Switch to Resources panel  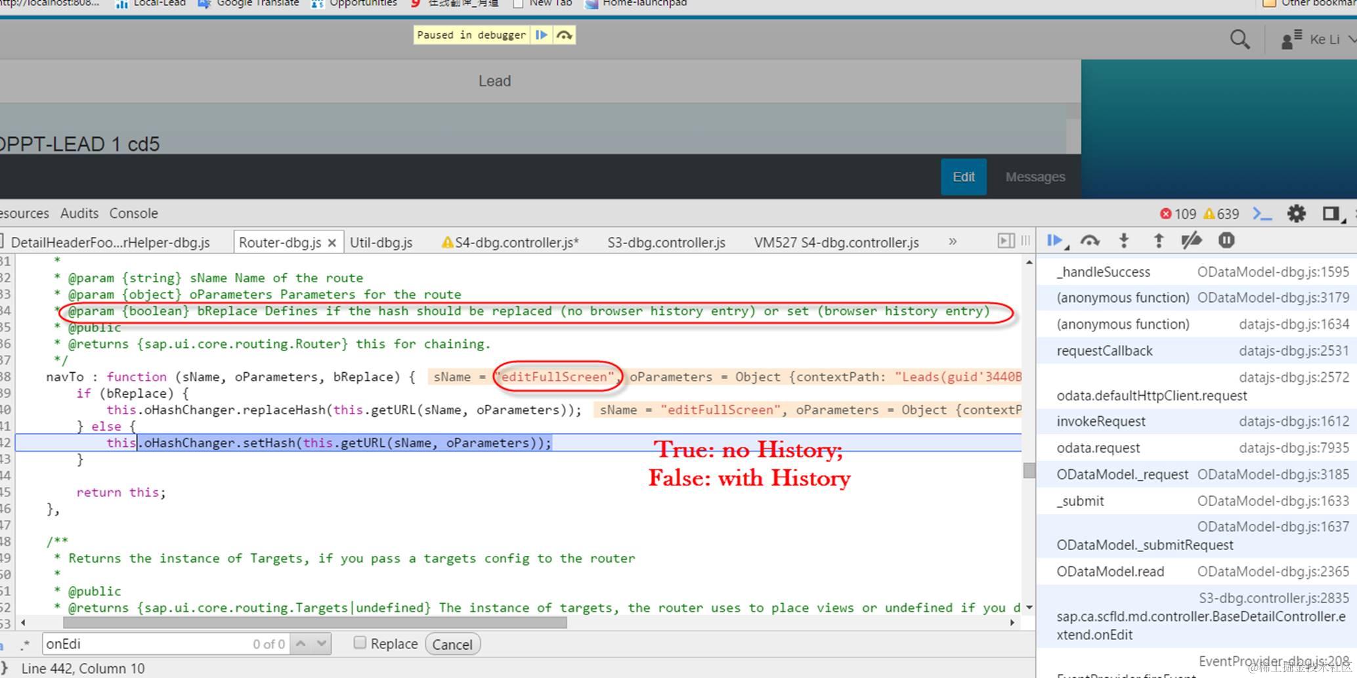click(x=24, y=213)
